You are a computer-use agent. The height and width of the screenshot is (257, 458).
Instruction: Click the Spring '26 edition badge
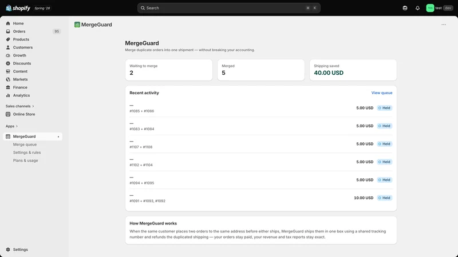tap(42, 8)
